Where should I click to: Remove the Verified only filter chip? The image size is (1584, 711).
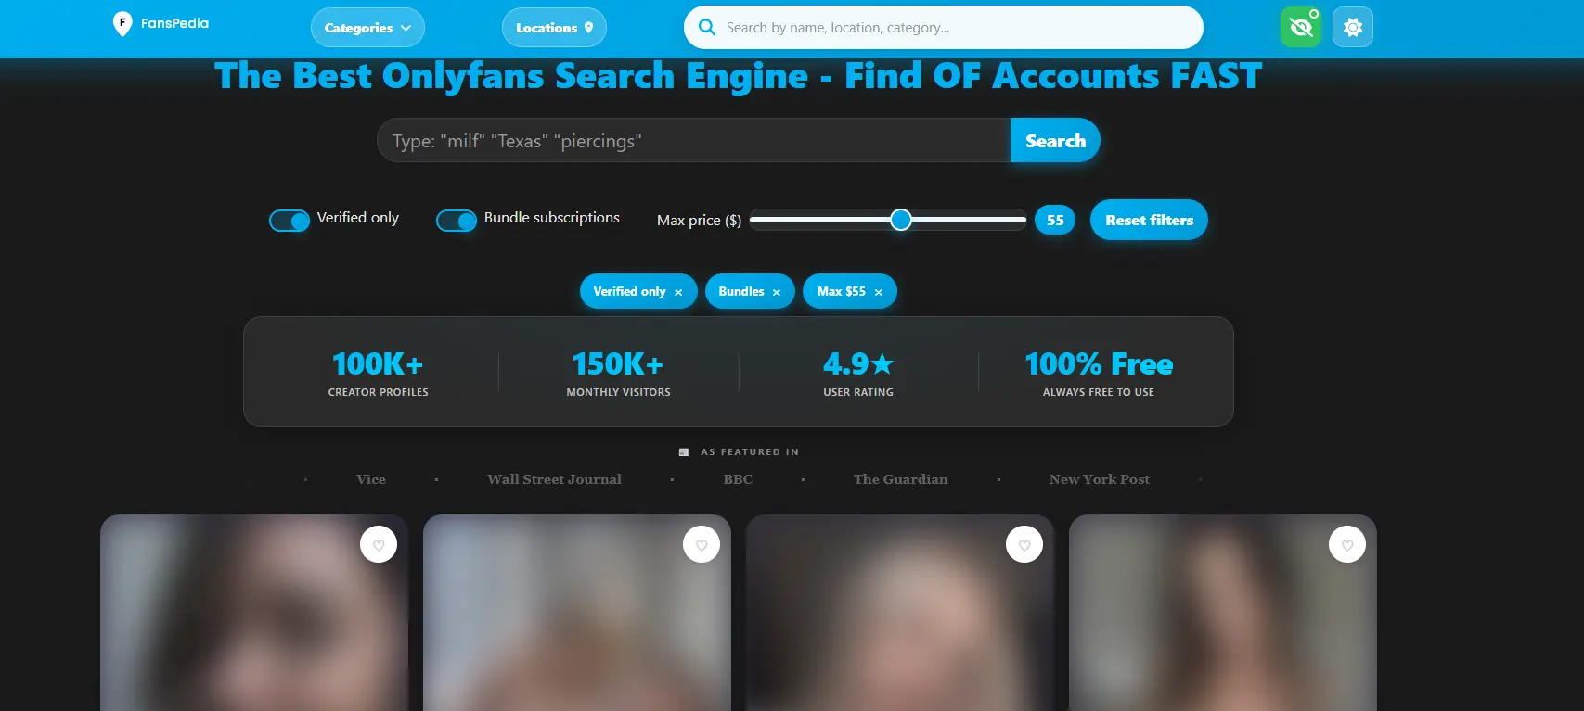(678, 292)
